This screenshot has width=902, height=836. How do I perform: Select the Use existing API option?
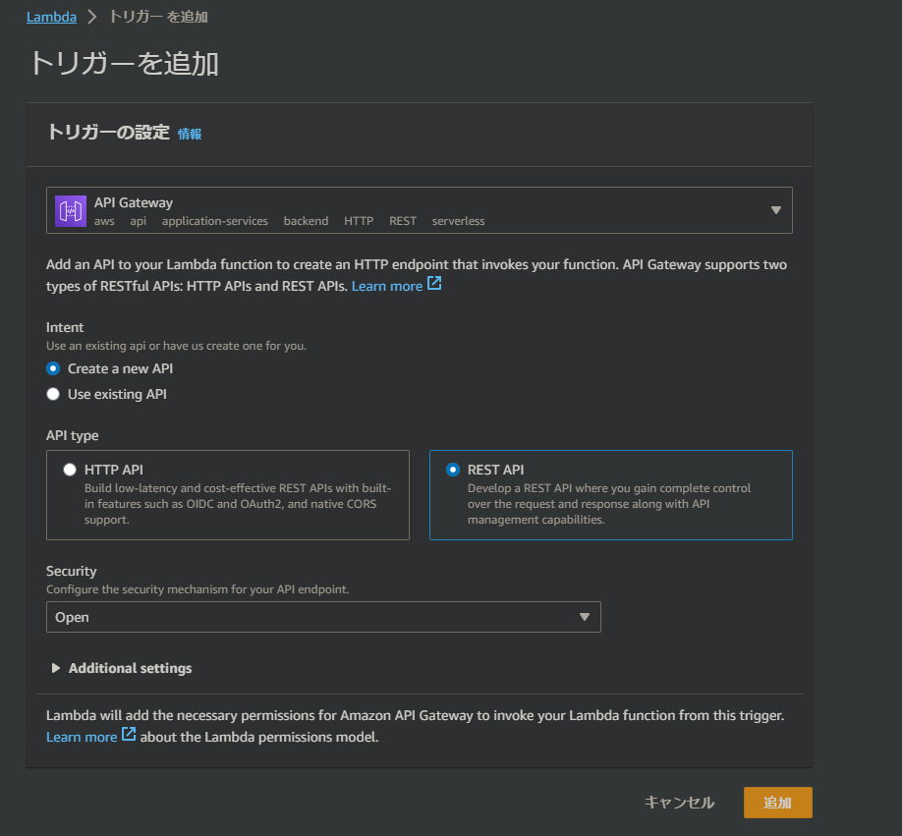point(53,394)
